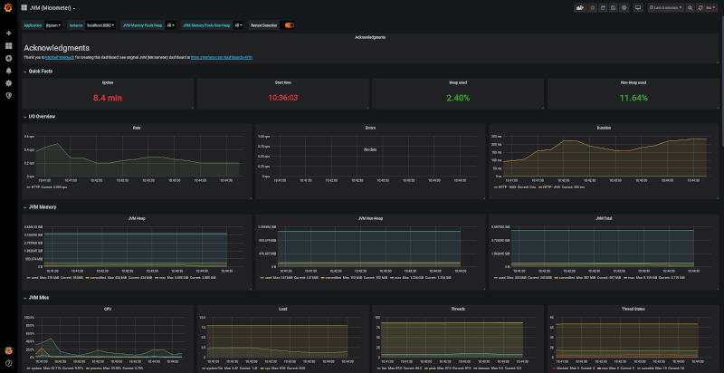Image resolution: width=724 pixels, height=373 pixels.
Task: Click the zoom out time range icon
Action: [689, 7]
